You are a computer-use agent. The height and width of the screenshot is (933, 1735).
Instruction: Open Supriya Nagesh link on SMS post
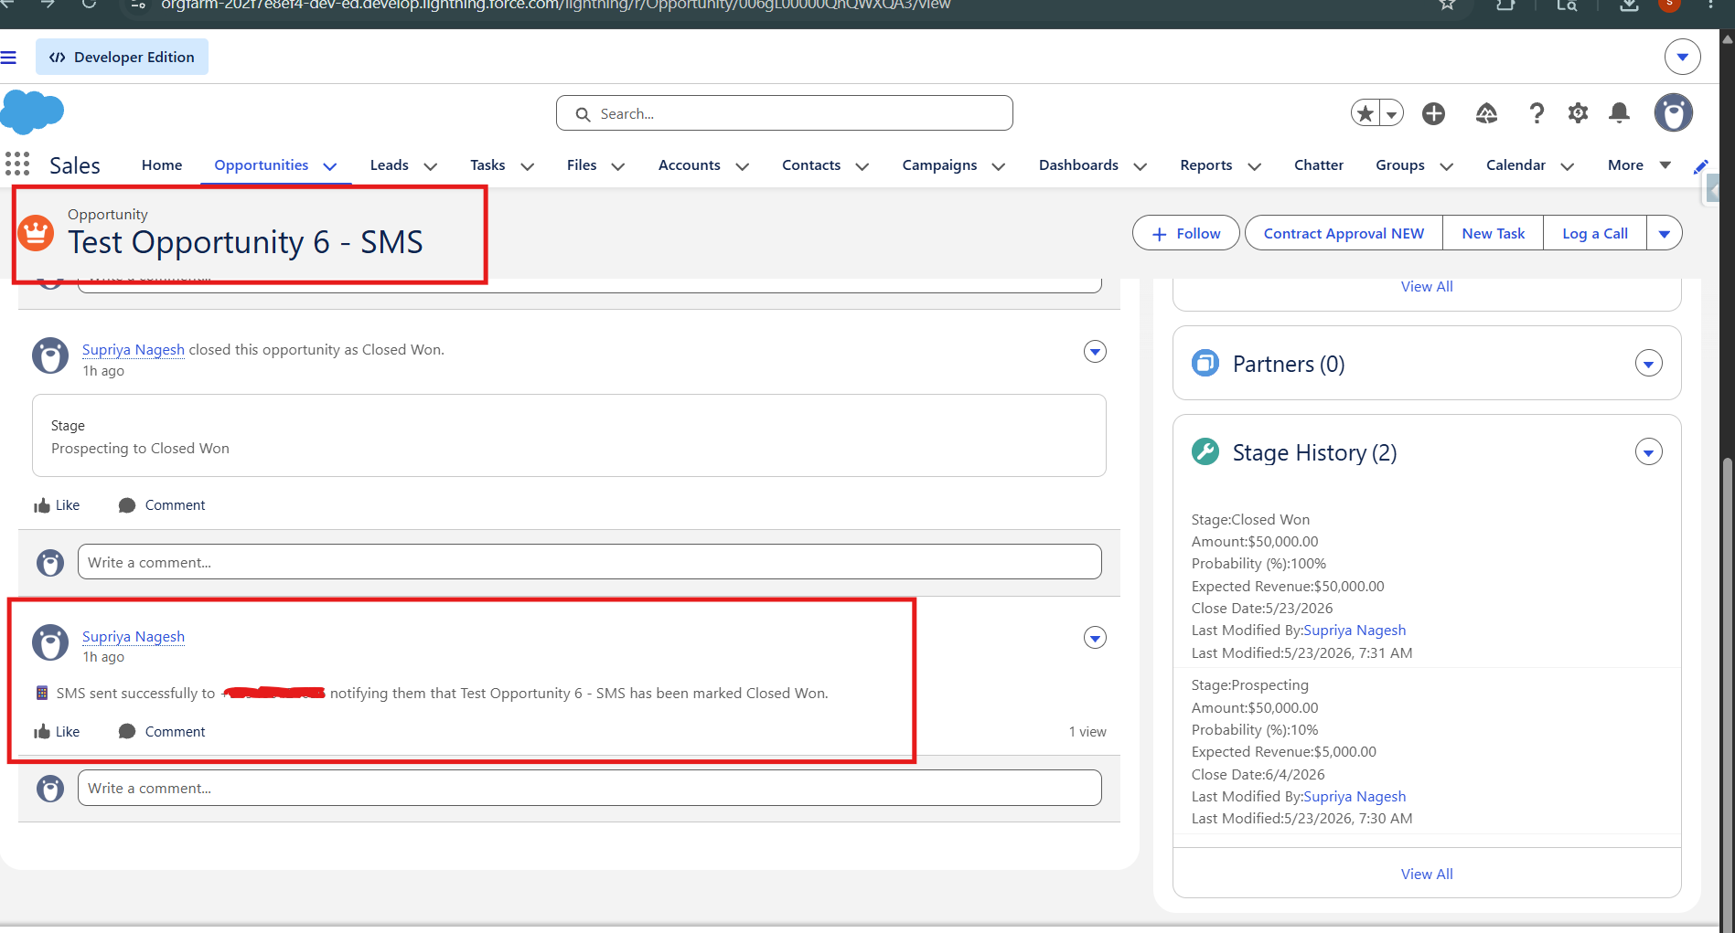[134, 636]
